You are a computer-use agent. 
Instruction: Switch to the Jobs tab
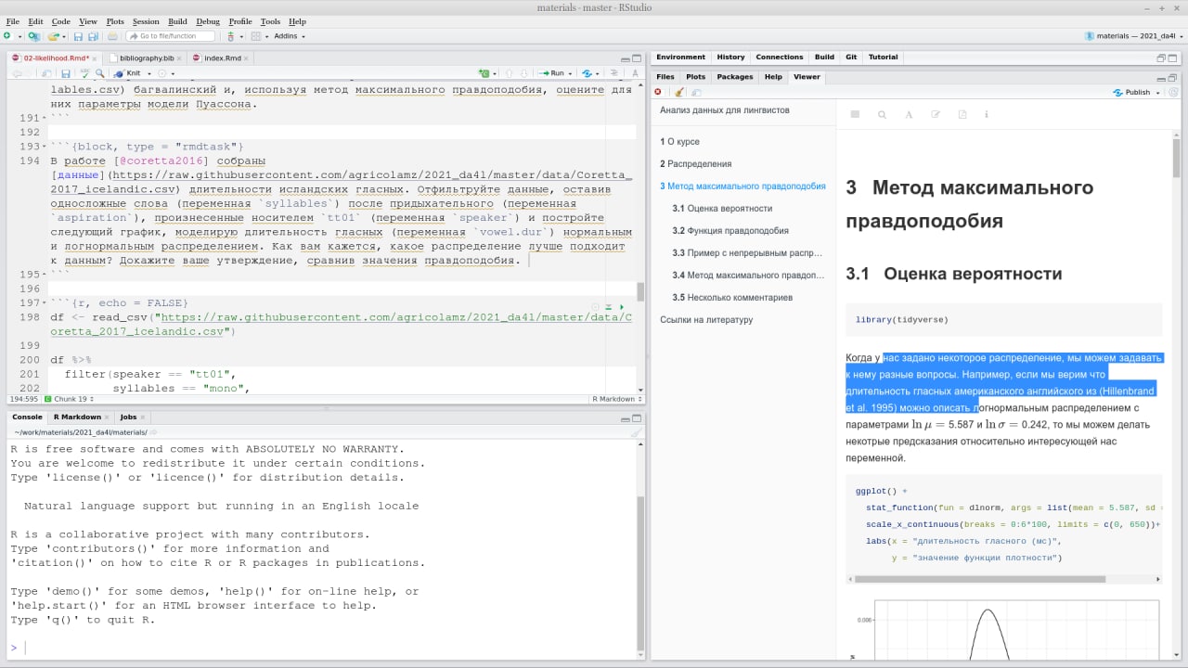tap(128, 417)
